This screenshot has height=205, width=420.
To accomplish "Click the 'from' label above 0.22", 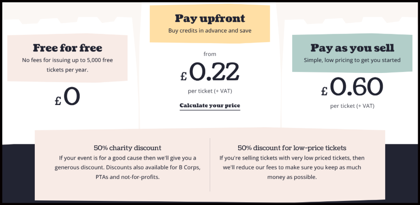I will point(210,54).
